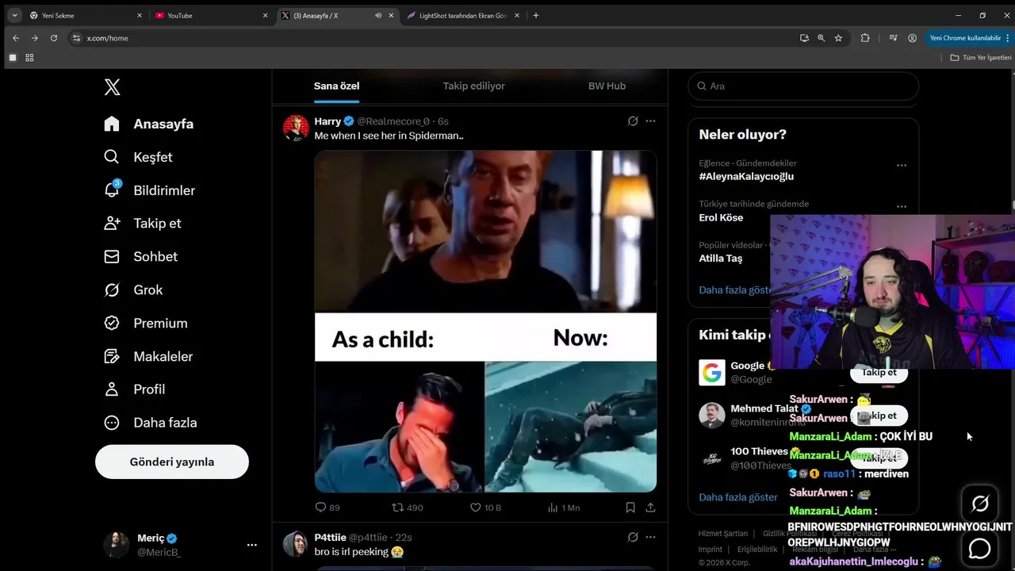This screenshot has width=1015, height=571.
Task: Open Keşfet explore page
Action: 138,157
